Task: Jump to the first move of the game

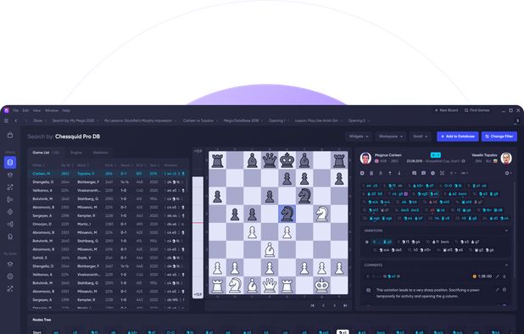Action: click(312, 305)
